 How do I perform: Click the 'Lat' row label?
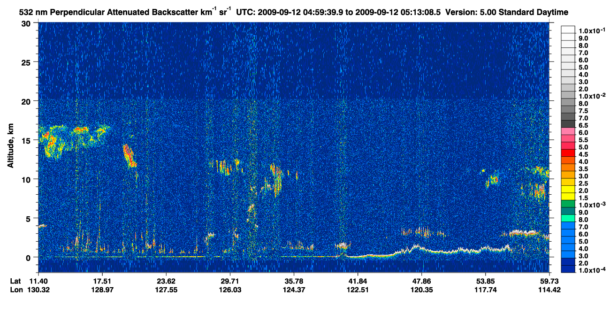15,281
